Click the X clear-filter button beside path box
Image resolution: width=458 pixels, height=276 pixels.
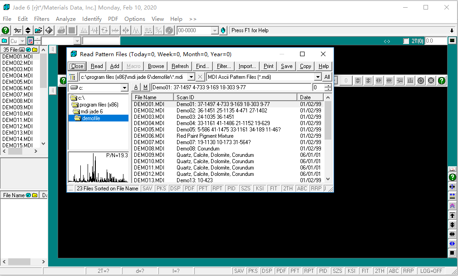pos(200,77)
